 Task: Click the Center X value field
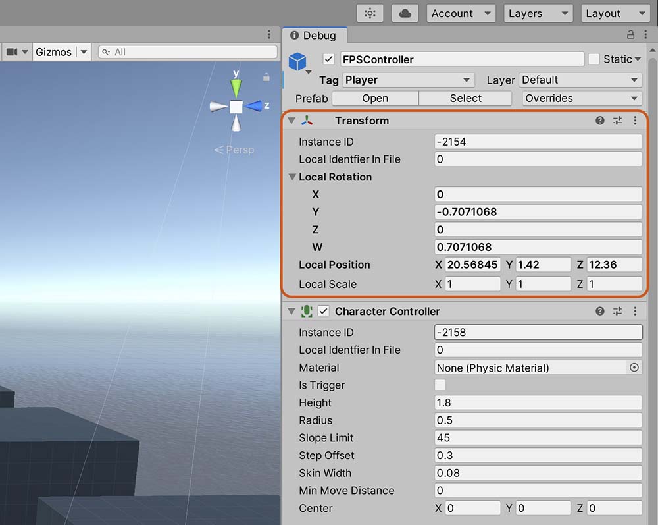pos(472,508)
